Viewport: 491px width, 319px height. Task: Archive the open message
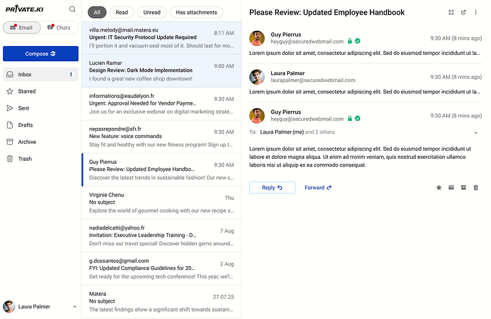click(463, 188)
